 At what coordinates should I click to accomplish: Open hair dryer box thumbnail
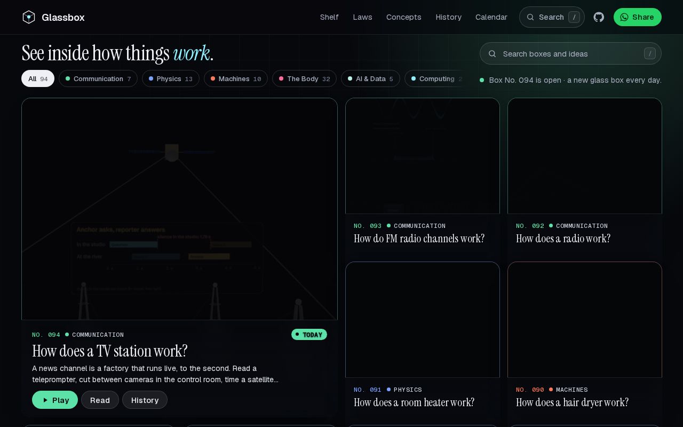coord(585,320)
